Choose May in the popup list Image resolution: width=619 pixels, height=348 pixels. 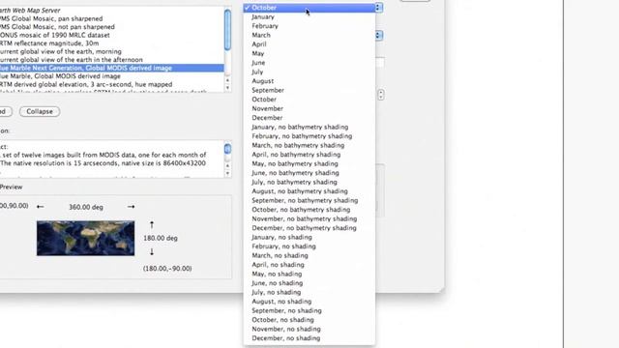tap(309, 53)
